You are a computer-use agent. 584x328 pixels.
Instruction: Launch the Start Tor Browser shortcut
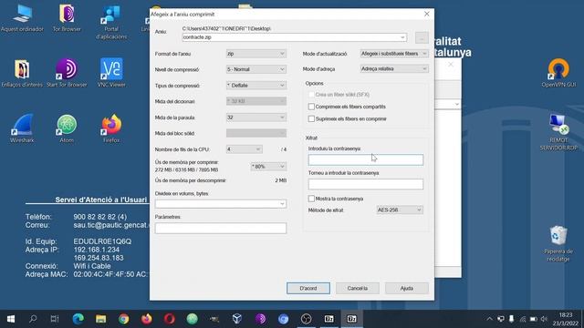click(x=67, y=73)
